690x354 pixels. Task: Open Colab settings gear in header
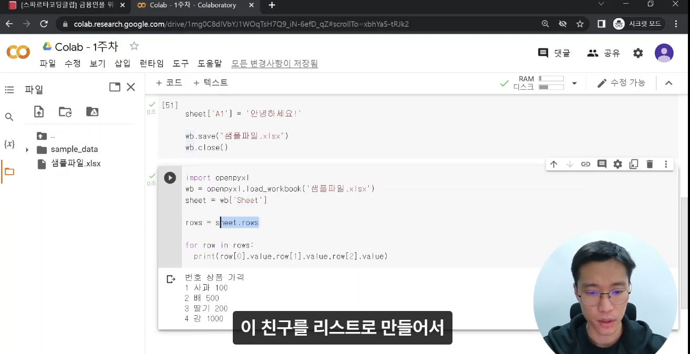(x=638, y=53)
